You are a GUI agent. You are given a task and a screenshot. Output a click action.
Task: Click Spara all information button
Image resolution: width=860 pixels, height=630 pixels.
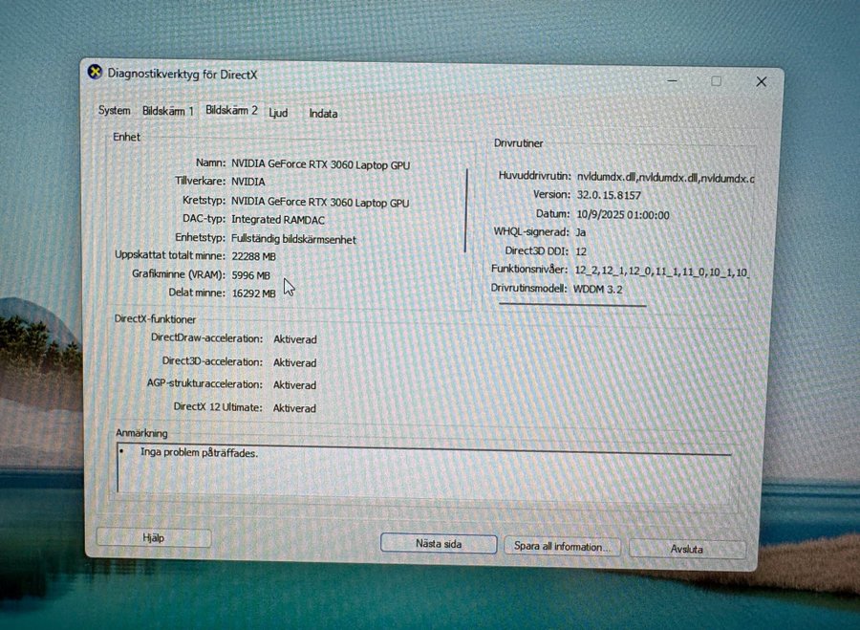click(562, 547)
